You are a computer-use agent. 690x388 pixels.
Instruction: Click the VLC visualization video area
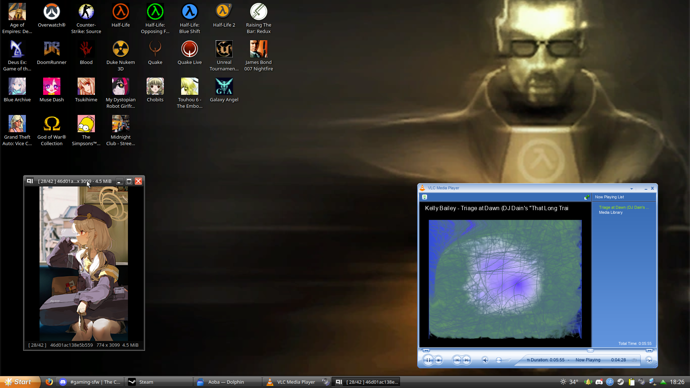point(505,279)
